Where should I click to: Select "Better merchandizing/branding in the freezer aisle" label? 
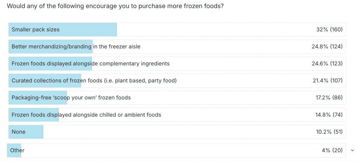click(x=76, y=46)
